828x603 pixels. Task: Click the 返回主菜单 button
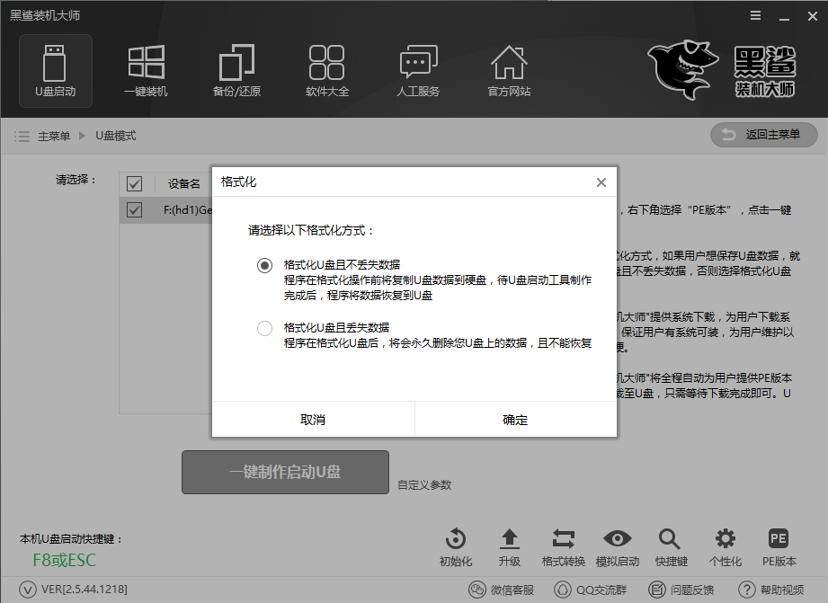[763, 135]
